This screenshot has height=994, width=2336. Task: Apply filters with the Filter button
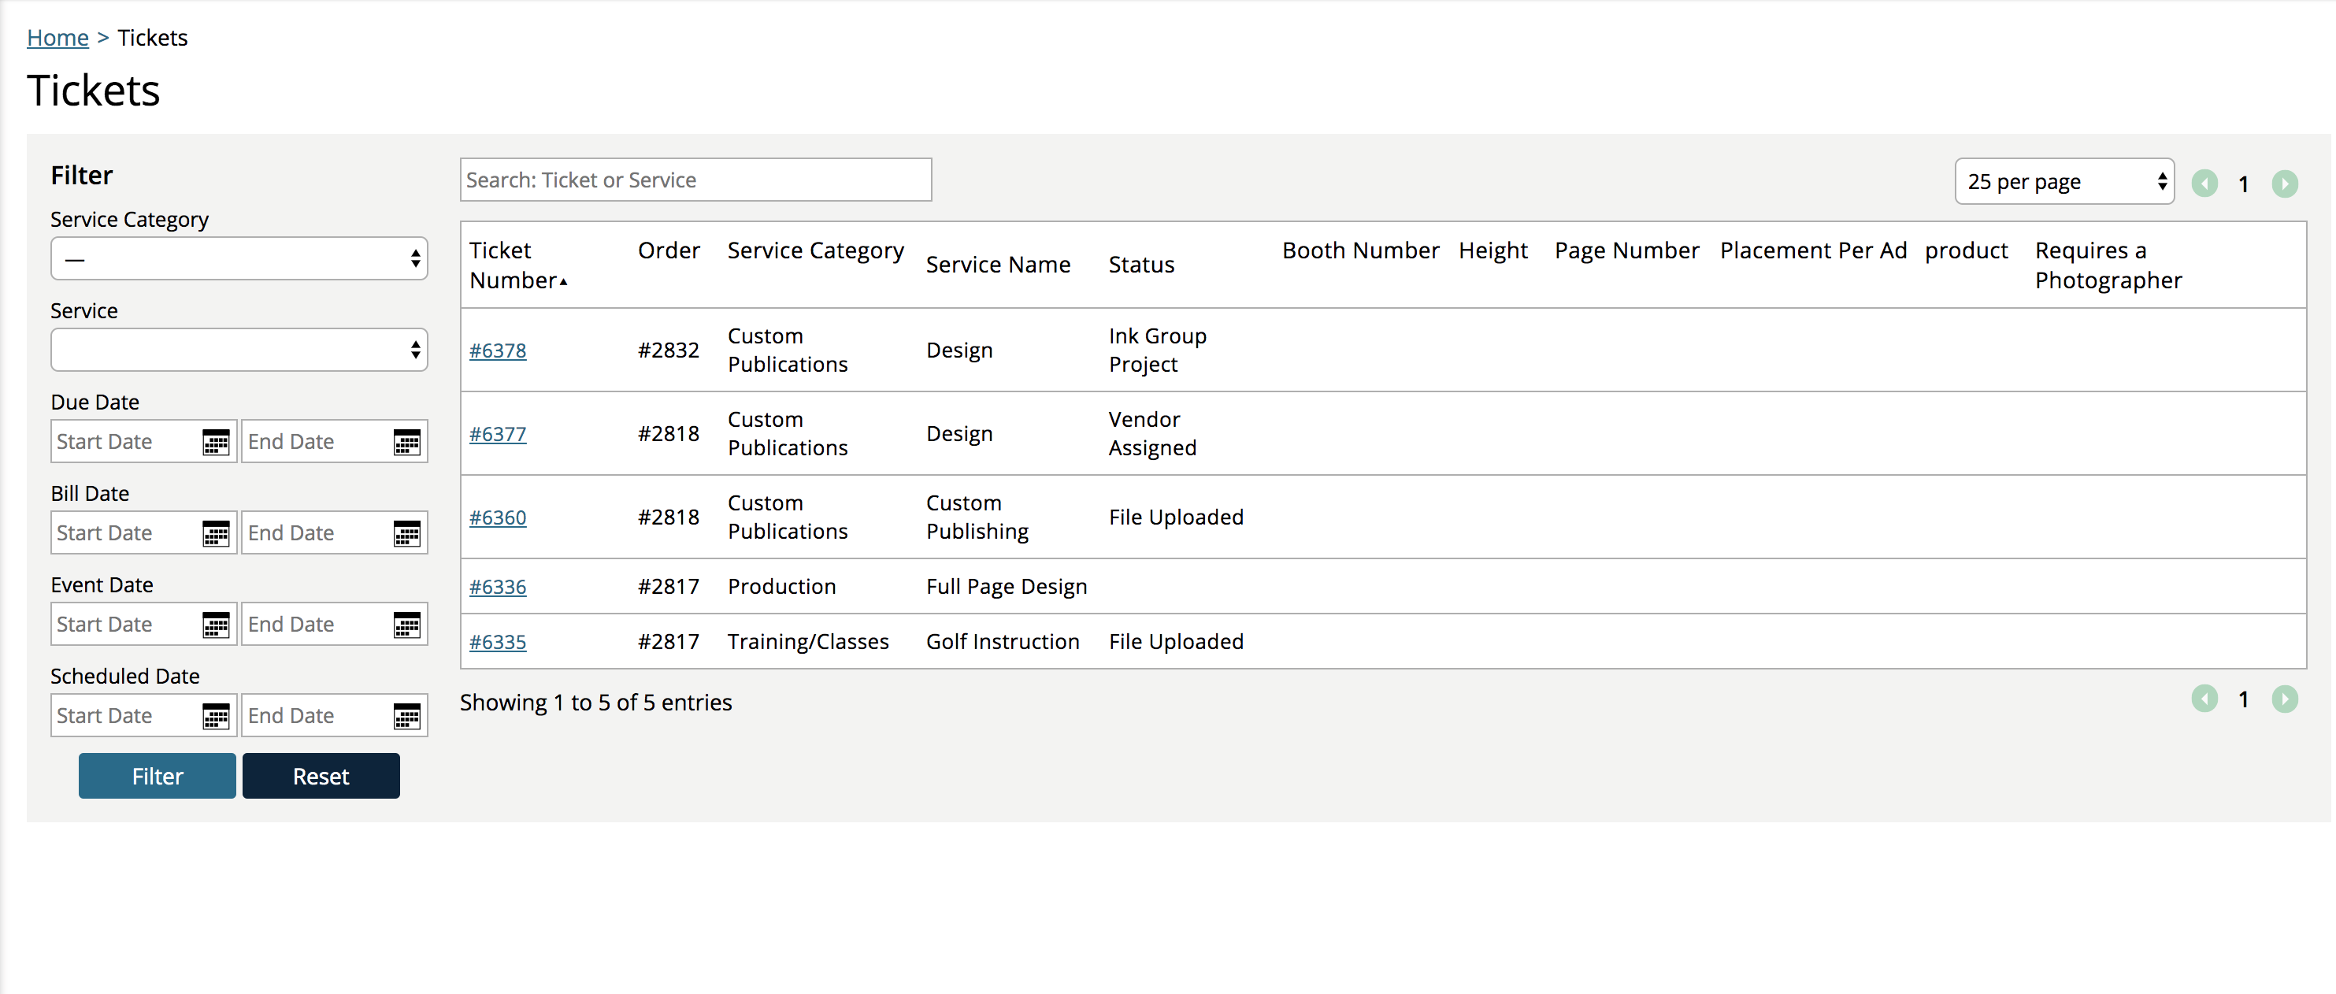pos(156,775)
